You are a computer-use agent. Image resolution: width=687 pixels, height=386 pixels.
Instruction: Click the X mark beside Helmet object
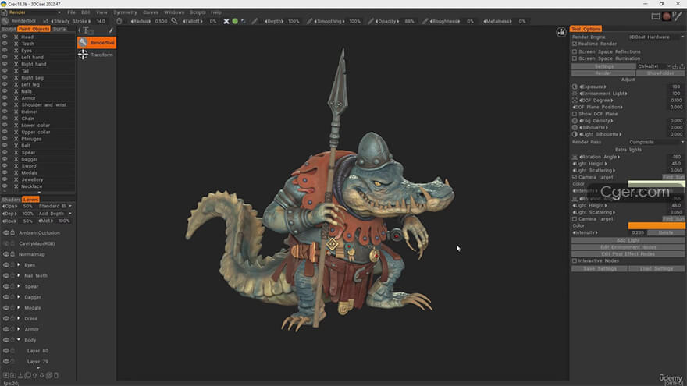click(x=16, y=112)
